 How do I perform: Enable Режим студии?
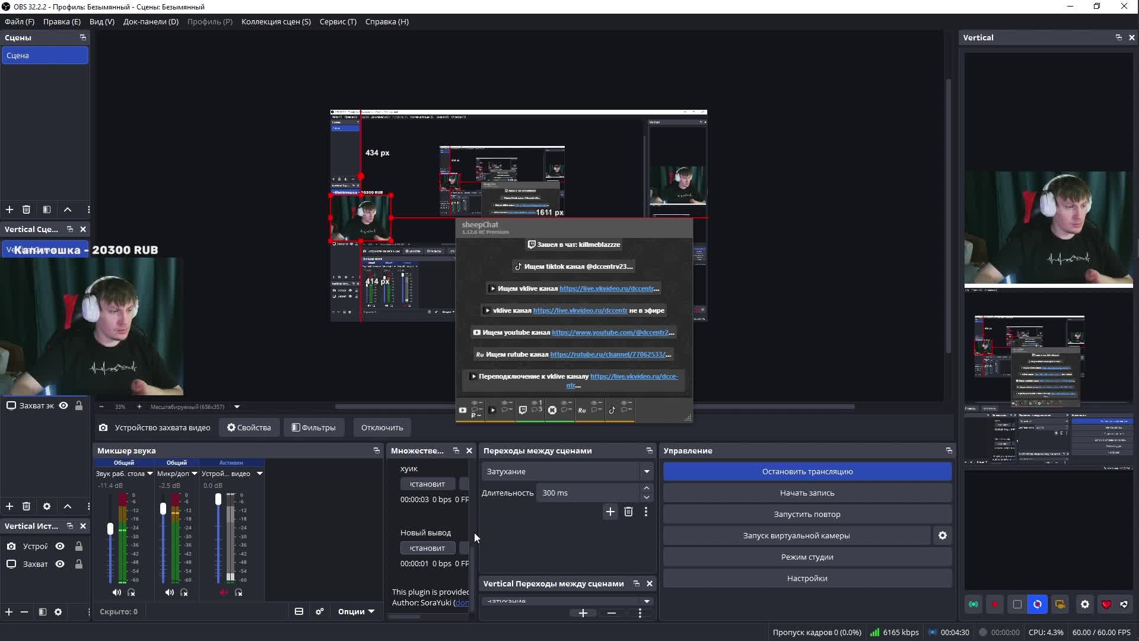[x=807, y=557]
